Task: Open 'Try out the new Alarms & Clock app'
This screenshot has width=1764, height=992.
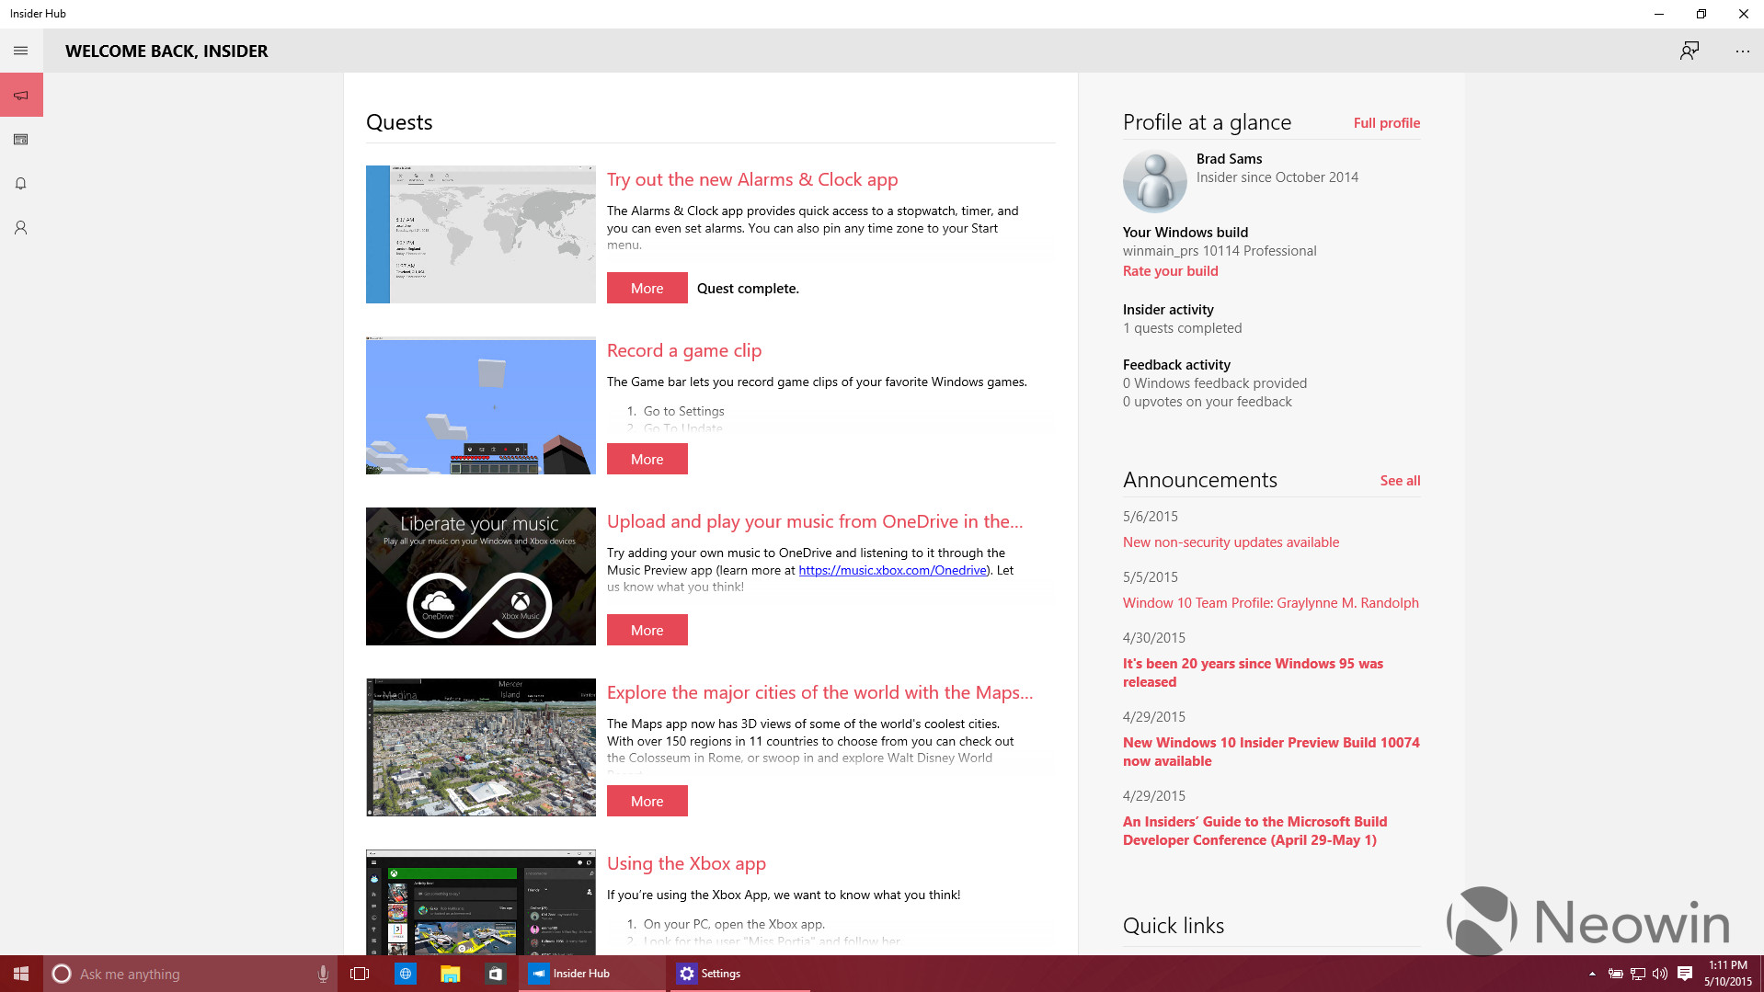Action: (752, 179)
